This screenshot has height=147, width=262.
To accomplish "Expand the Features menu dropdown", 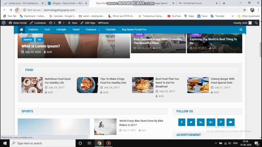I will point(93,29).
